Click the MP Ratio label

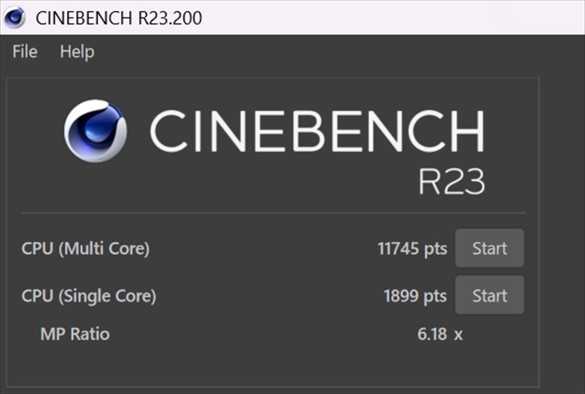point(75,334)
